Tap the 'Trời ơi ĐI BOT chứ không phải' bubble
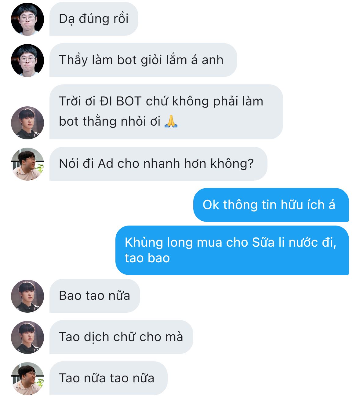 pos(166,112)
